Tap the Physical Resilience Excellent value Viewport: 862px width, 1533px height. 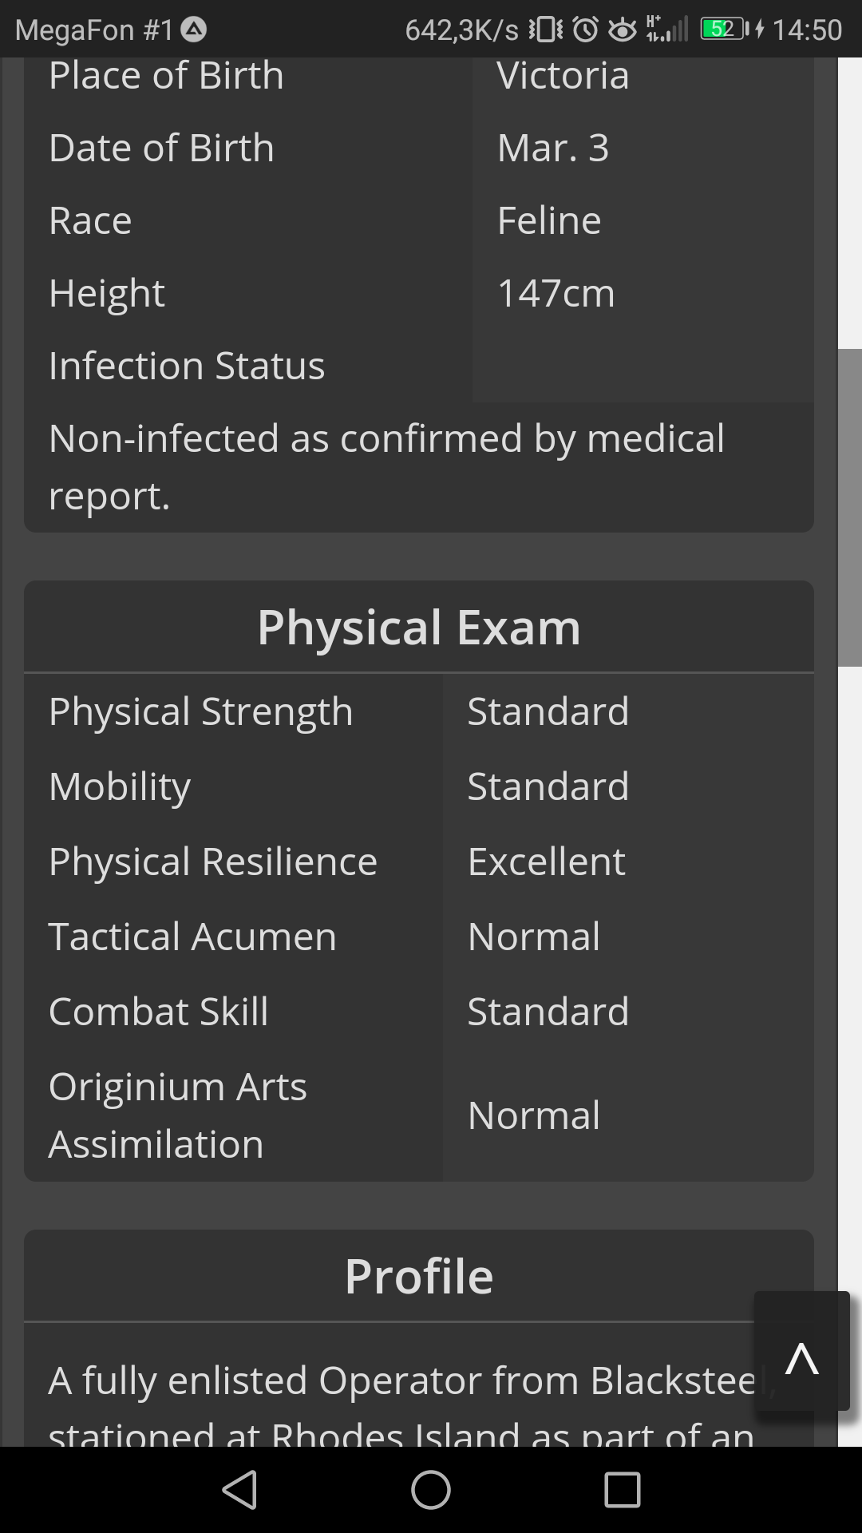547,861
